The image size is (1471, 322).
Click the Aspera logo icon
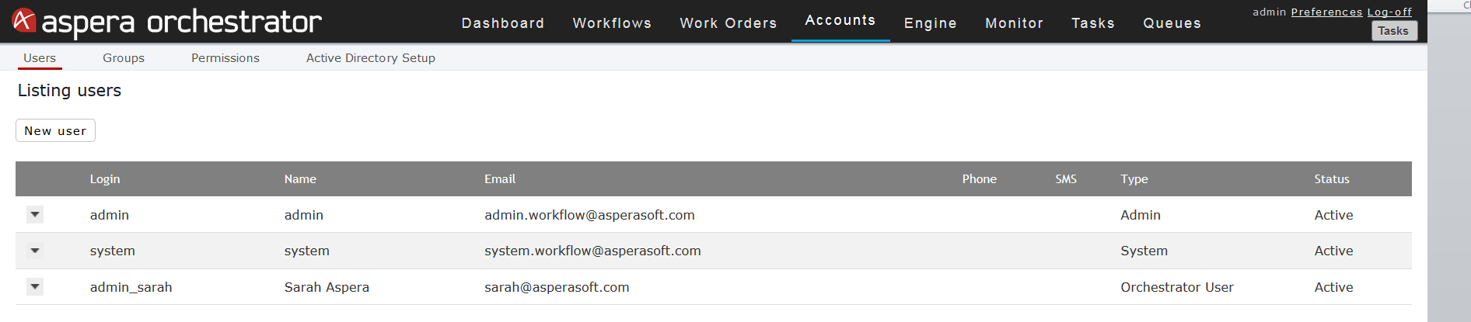(24, 20)
